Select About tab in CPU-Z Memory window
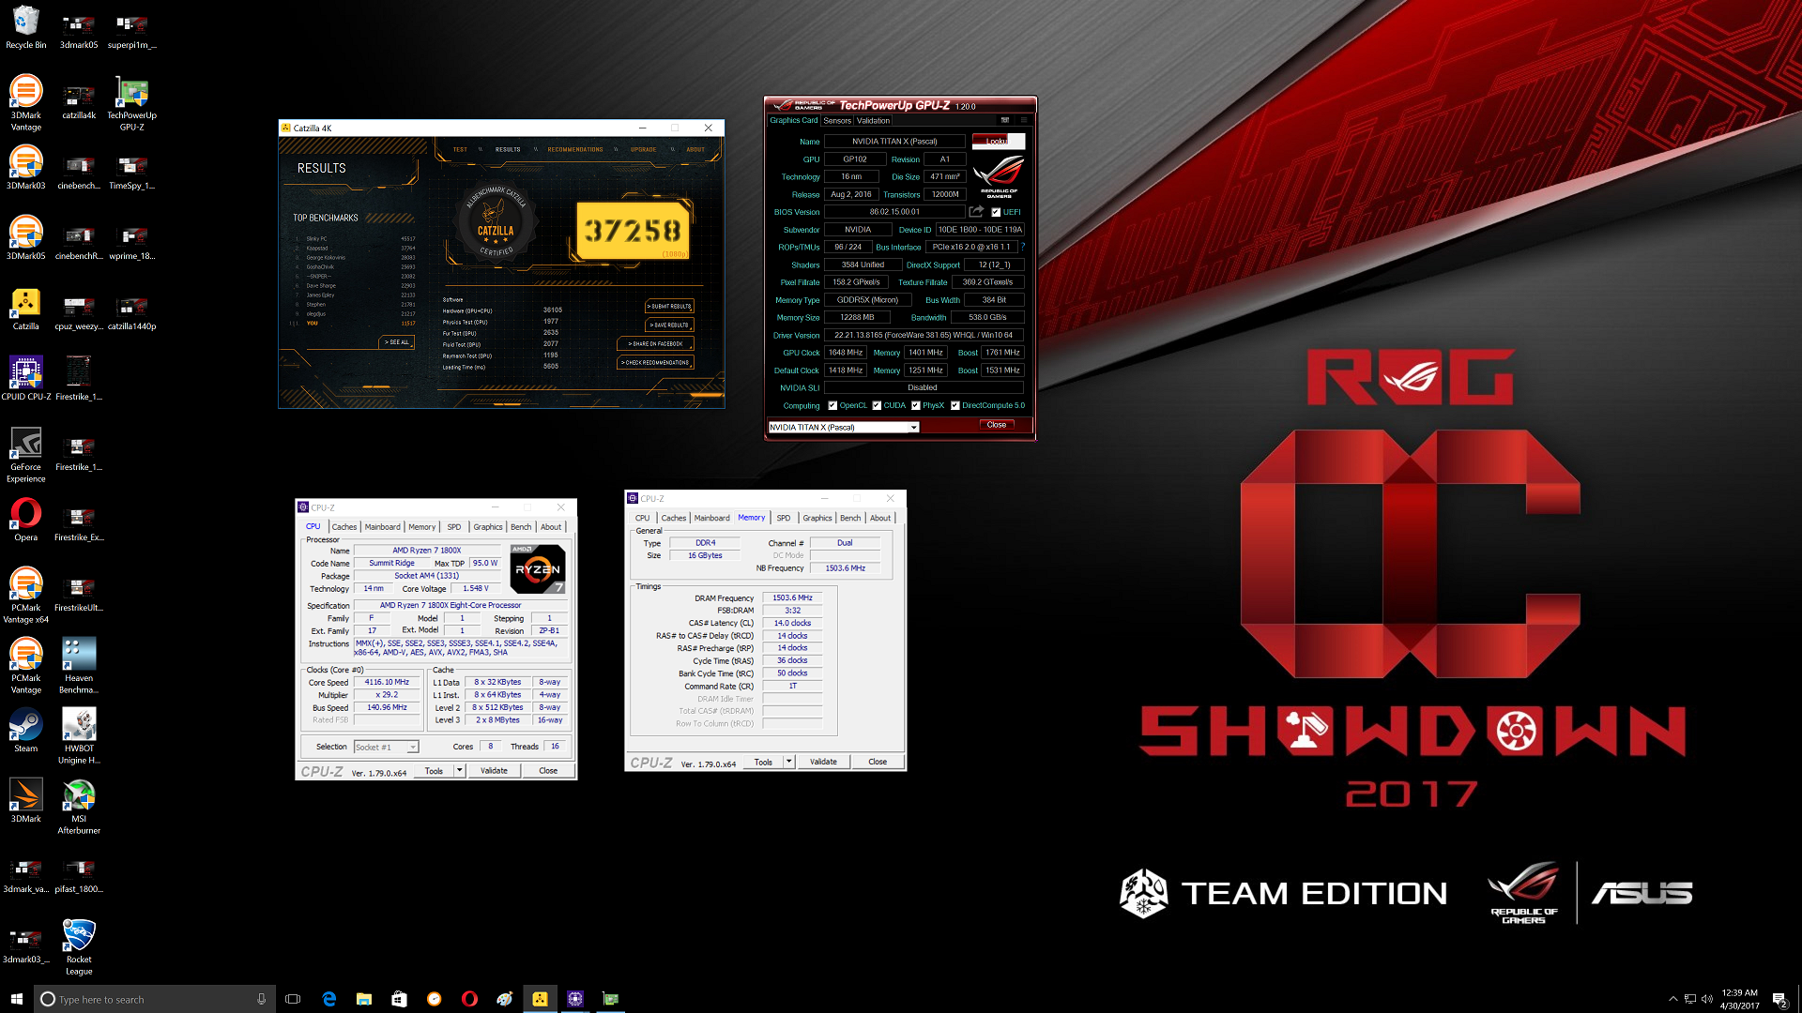This screenshot has height=1013, width=1802. (880, 518)
